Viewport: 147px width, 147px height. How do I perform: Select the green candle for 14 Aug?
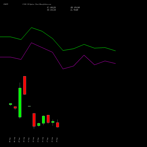(x=44, y=120)
